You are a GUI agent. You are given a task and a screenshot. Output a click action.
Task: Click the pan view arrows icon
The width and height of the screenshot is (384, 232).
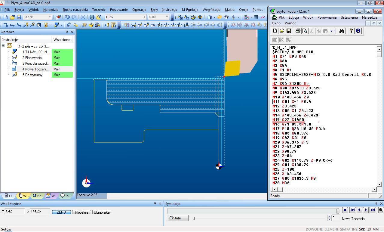coord(200,17)
